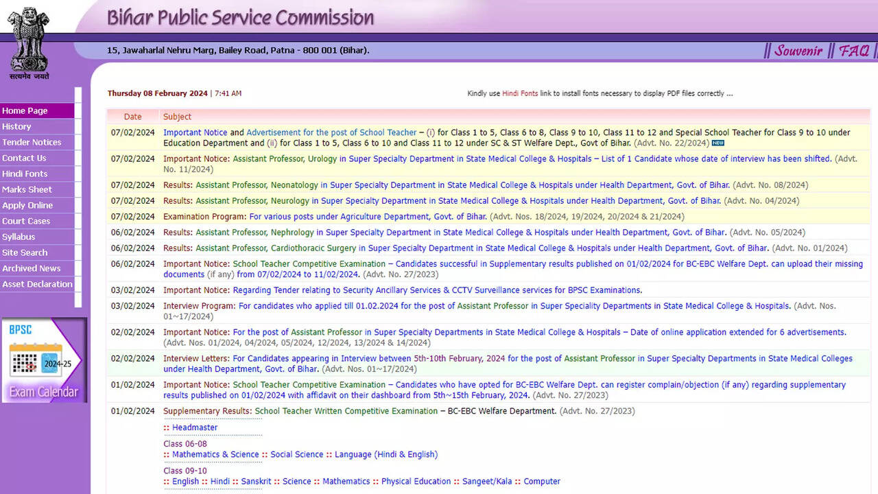This screenshot has width=878, height=494.
Task: Open the Syllabus menu item
Action: tap(19, 237)
